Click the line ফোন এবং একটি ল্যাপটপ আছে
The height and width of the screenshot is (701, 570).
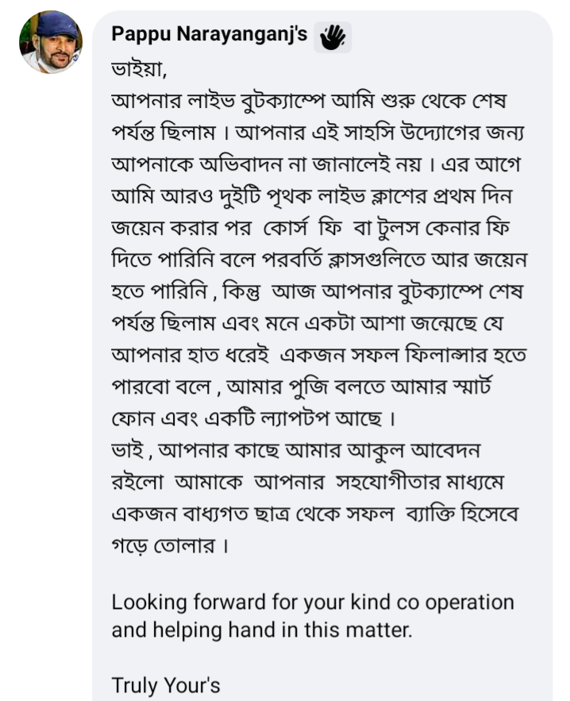pos(253,419)
